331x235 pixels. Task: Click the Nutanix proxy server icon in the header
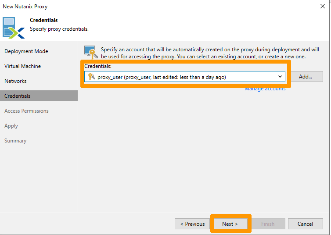point(14,28)
